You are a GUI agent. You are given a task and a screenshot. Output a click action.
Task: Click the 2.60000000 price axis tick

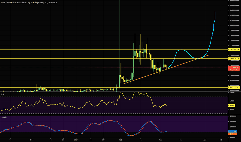(234, 35)
